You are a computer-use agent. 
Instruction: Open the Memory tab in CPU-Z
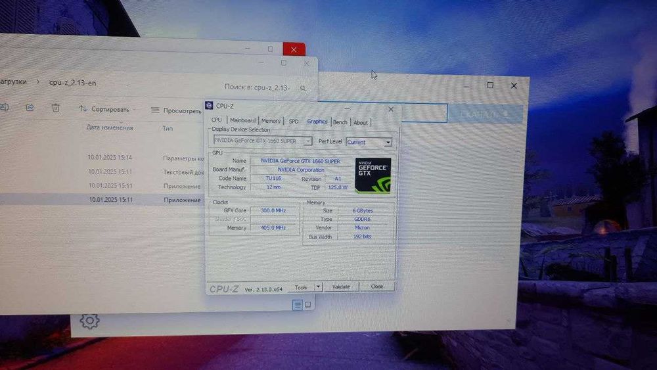click(x=271, y=121)
